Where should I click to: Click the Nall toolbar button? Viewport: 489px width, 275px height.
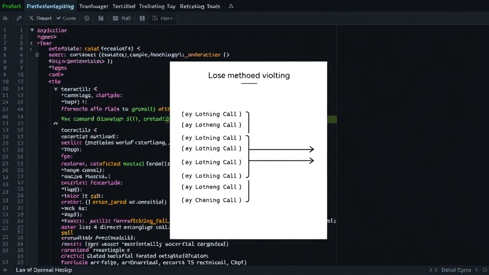[122, 19]
